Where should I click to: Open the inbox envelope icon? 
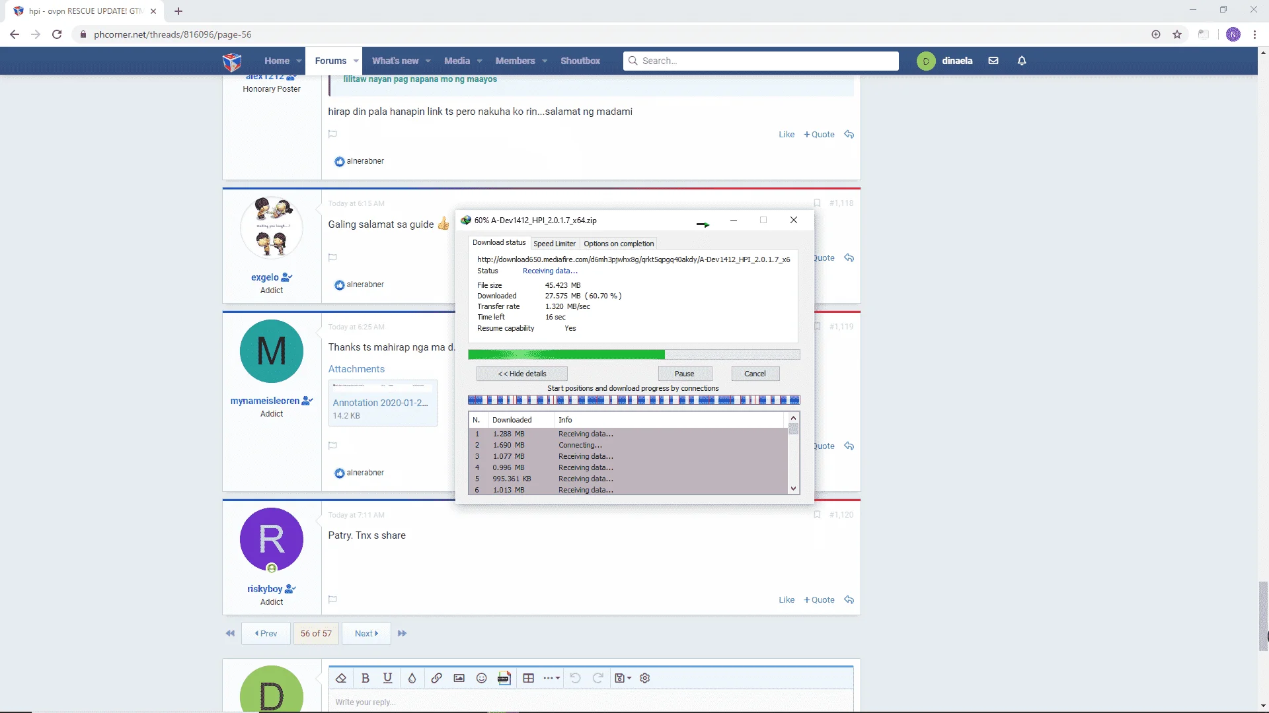[993, 61]
